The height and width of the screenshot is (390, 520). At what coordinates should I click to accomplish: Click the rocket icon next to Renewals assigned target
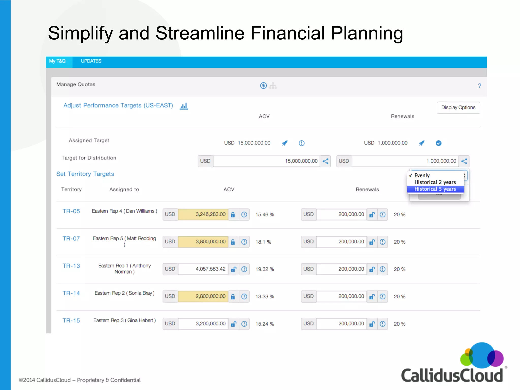point(421,143)
